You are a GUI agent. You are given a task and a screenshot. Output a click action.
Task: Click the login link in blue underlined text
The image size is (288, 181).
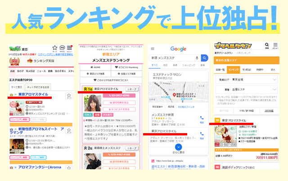(55, 55)
